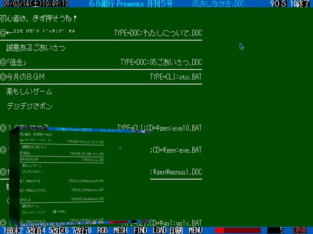Click the ◎ bullet on the exe.BAT line
Viewport: 313px width, 234px height.
click(3, 150)
